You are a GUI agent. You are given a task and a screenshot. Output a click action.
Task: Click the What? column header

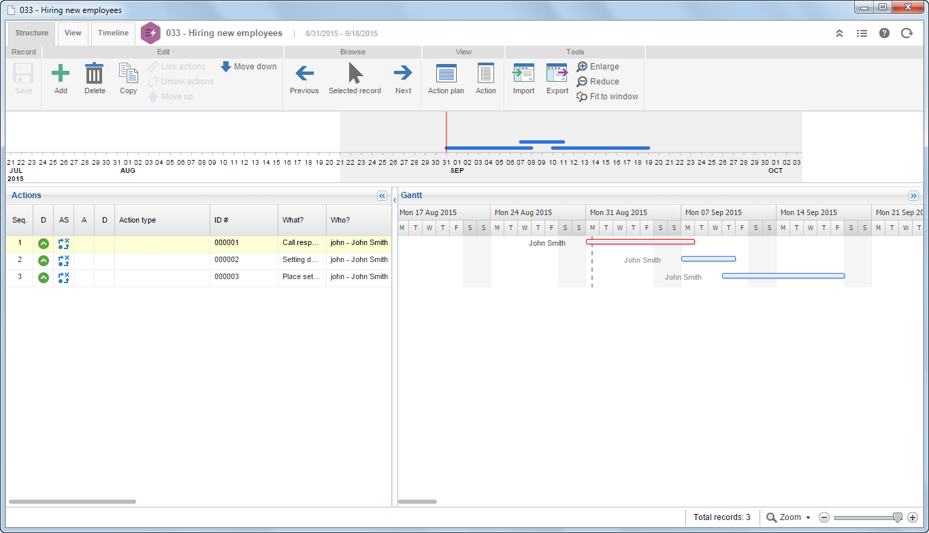(302, 220)
